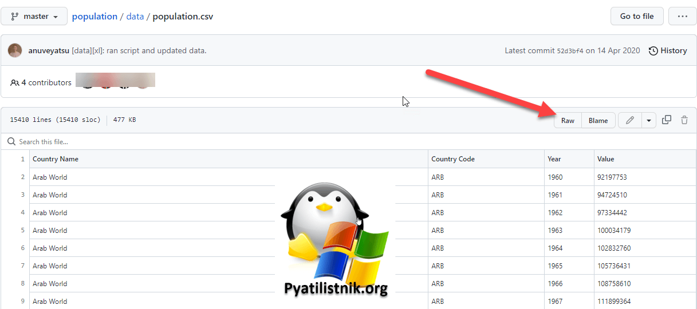Image resolution: width=697 pixels, height=309 pixels.
Task: Click the 4 contributors text
Action: [46, 82]
